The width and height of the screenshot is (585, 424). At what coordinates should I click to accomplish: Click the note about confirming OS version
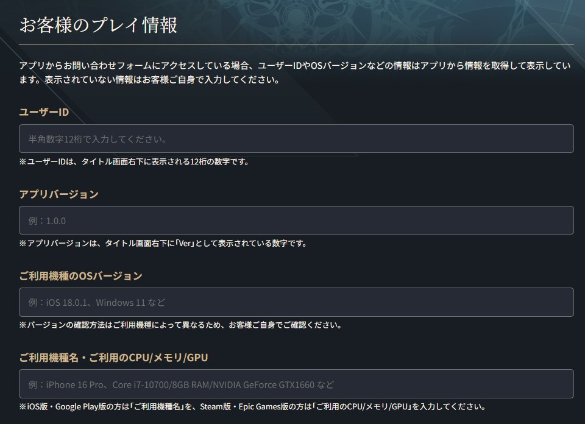180,325
